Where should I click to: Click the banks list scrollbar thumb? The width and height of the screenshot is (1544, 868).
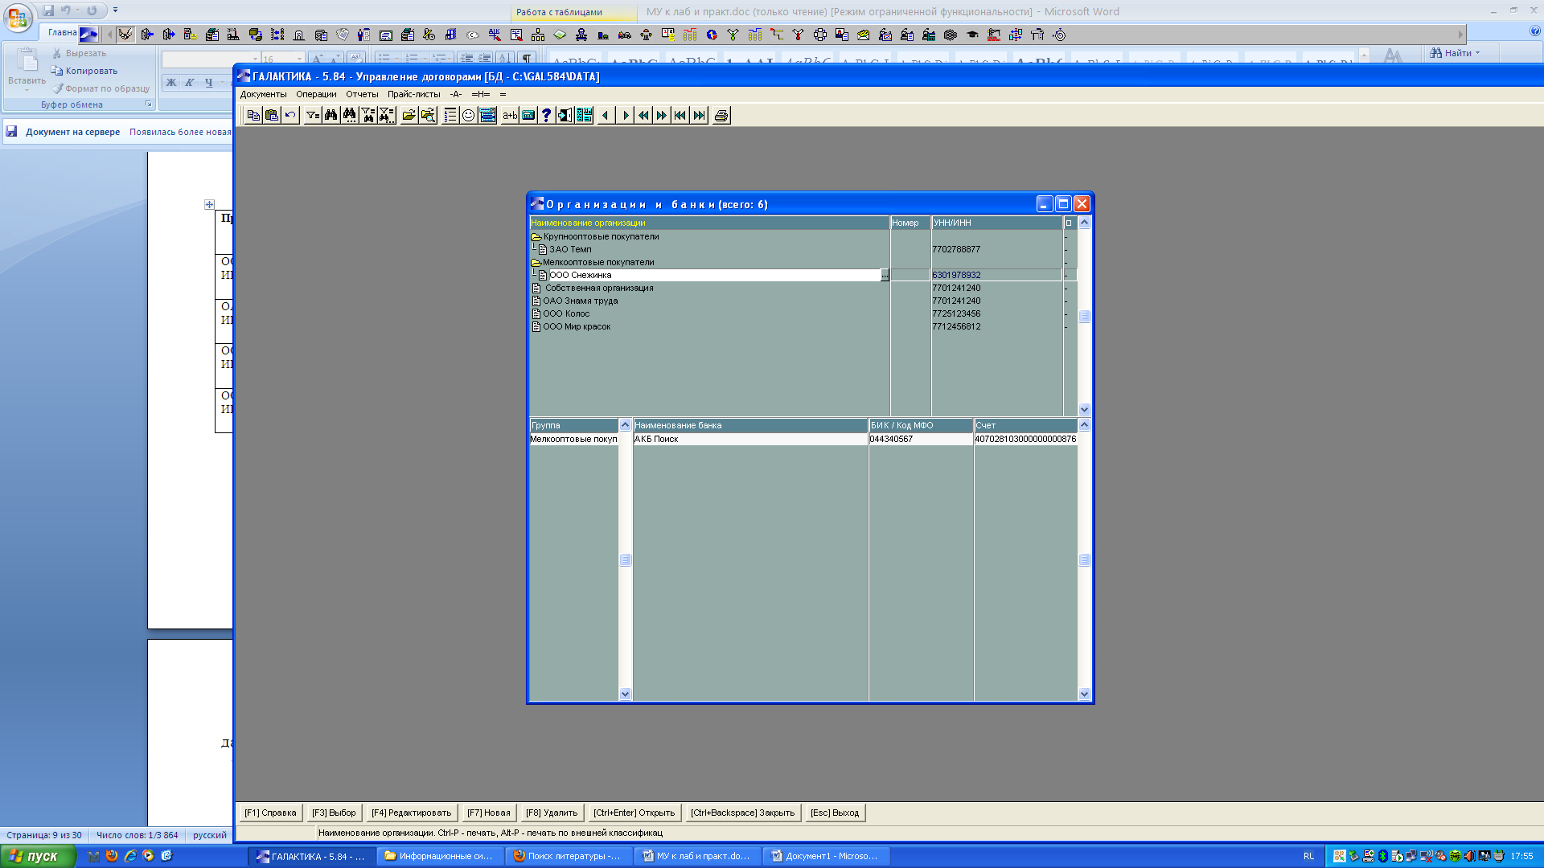pos(1084,560)
